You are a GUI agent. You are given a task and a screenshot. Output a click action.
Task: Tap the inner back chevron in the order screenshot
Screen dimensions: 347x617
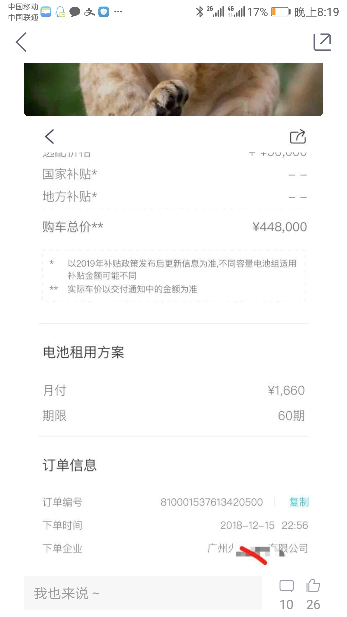click(x=49, y=137)
